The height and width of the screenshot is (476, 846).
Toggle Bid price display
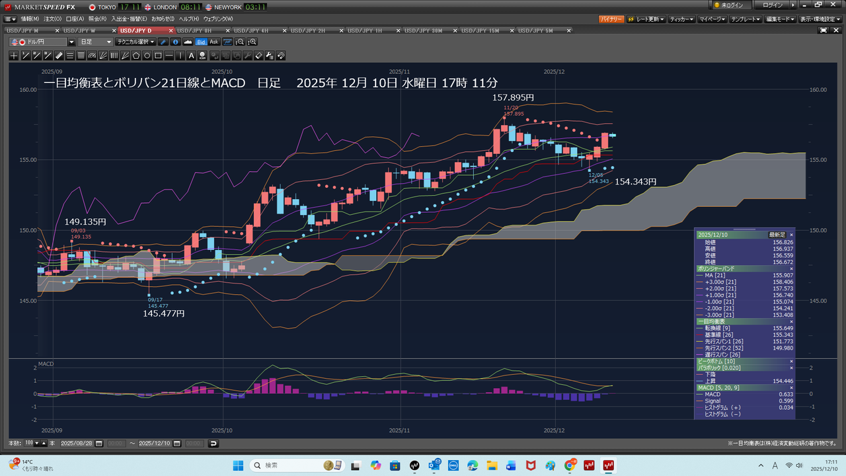pos(201,42)
